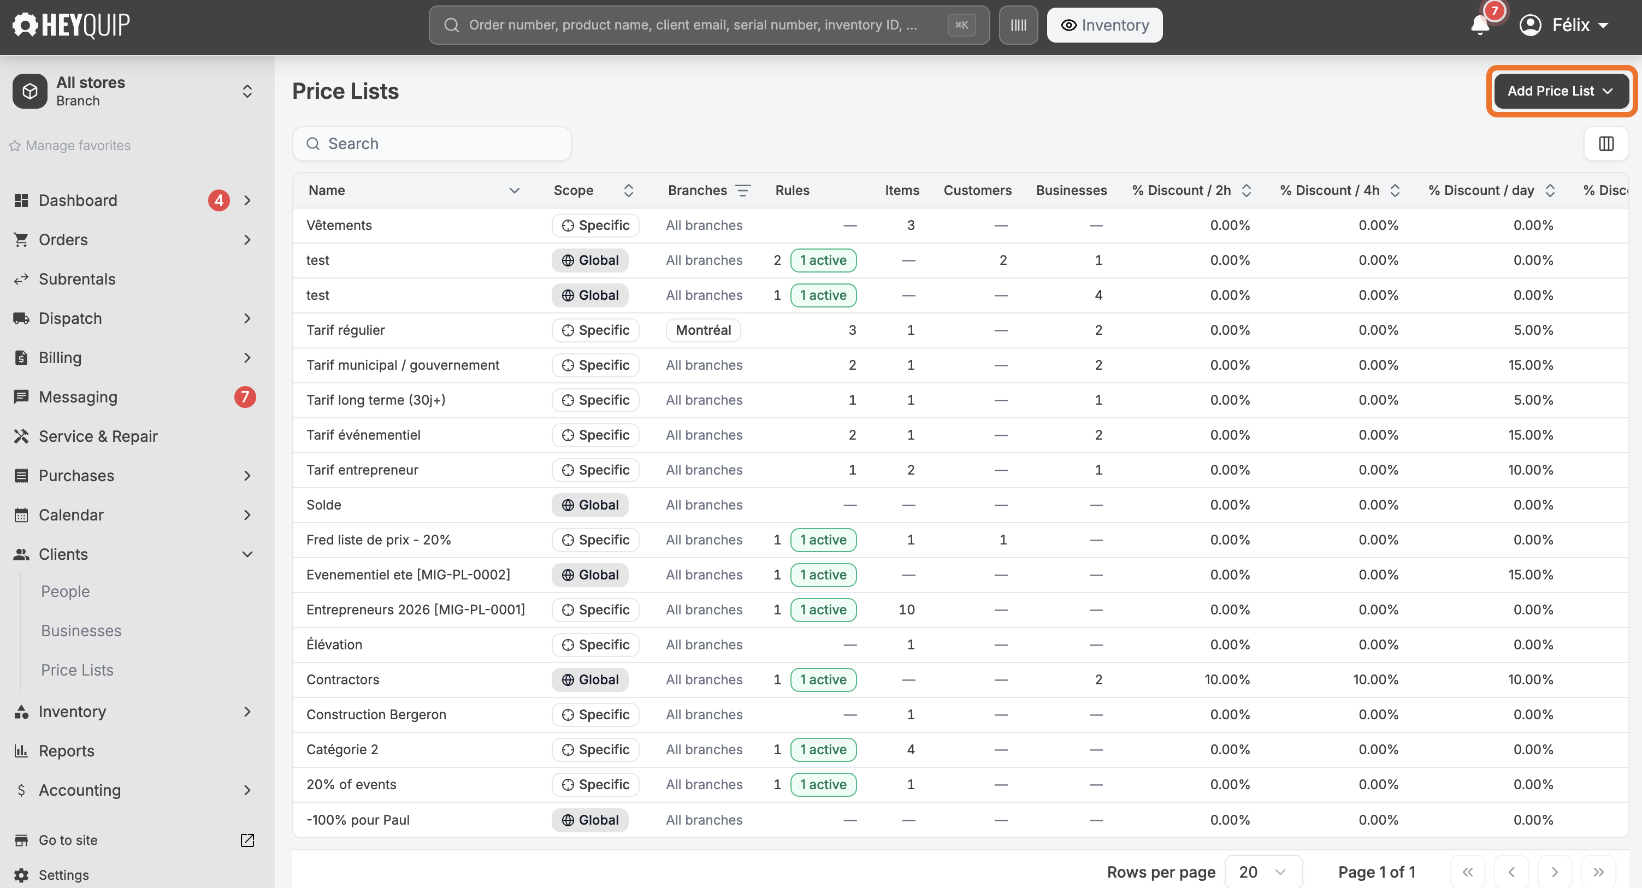Click the Montréal branch tag

(703, 329)
